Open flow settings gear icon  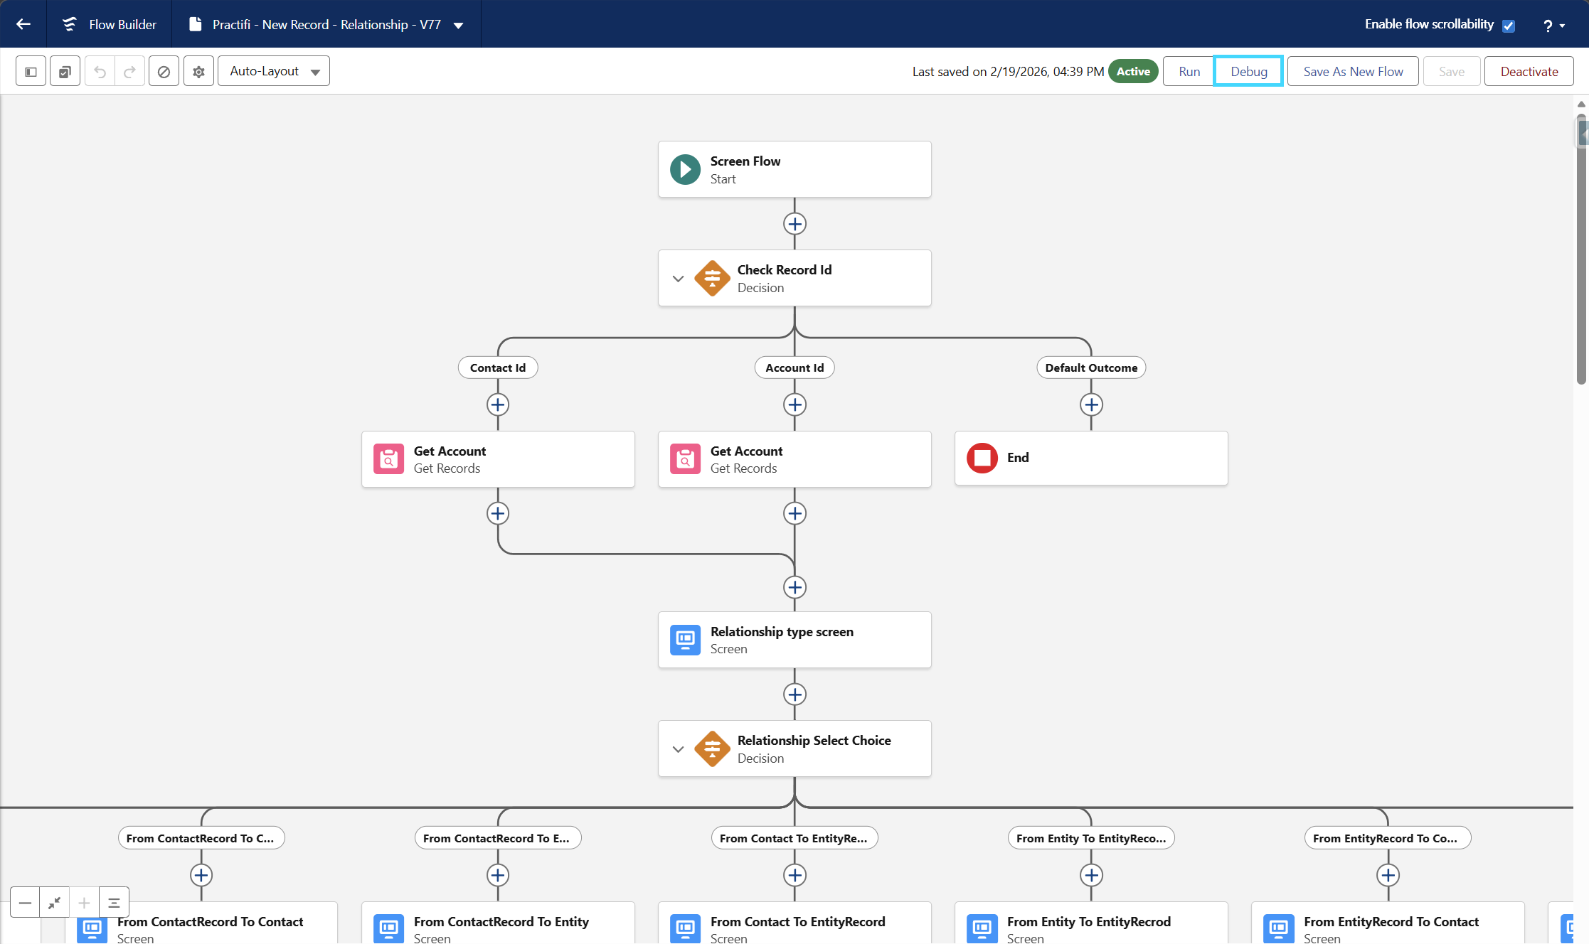(x=198, y=71)
